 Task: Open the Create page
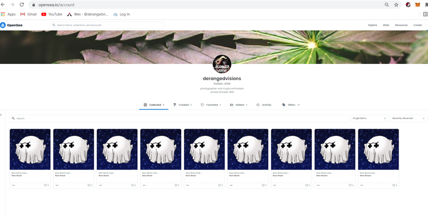click(x=417, y=25)
